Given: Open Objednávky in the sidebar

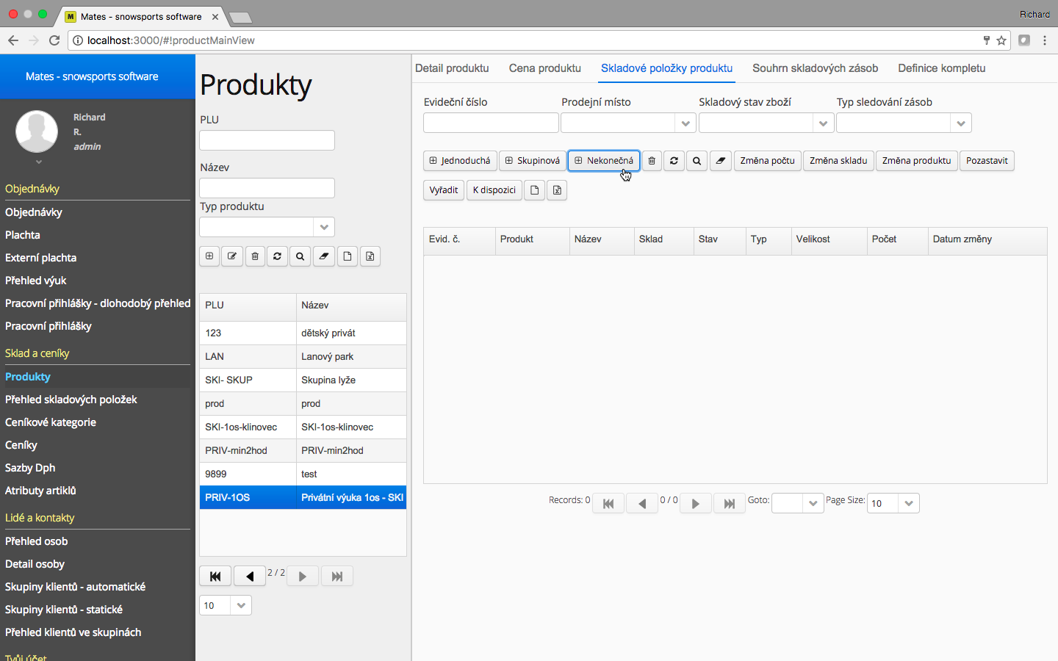Looking at the screenshot, I should tap(34, 212).
